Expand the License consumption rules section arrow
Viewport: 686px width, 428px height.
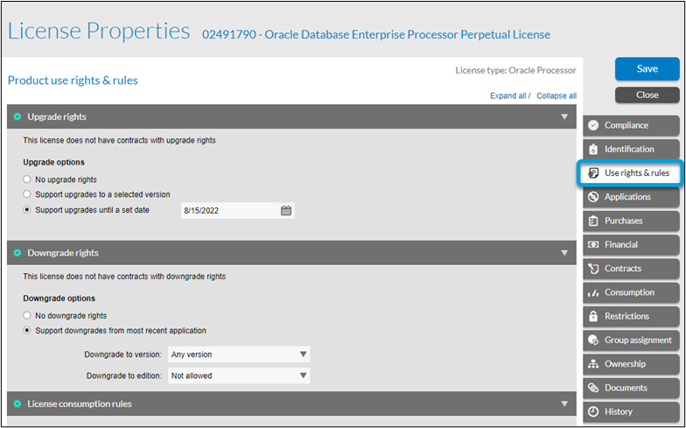[x=564, y=404]
